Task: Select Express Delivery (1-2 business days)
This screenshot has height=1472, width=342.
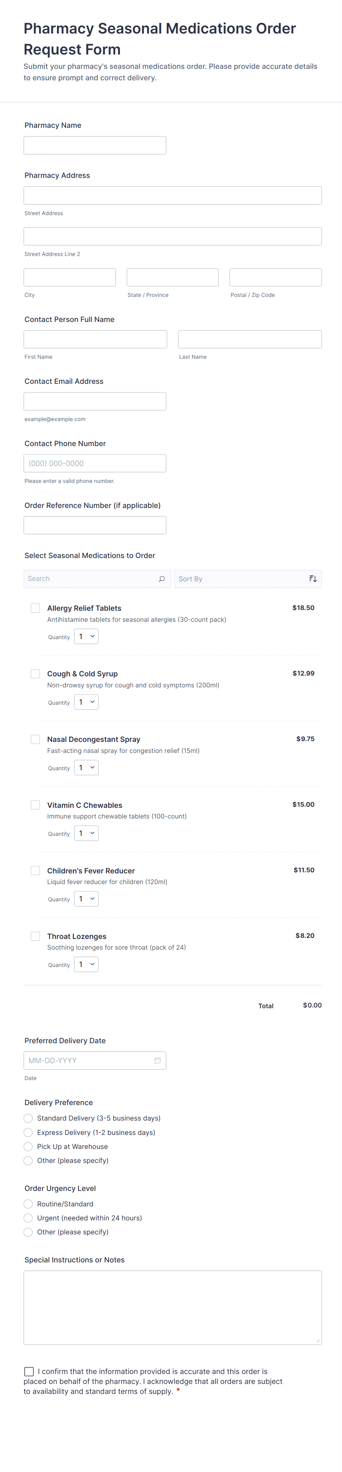Action: click(29, 1133)
